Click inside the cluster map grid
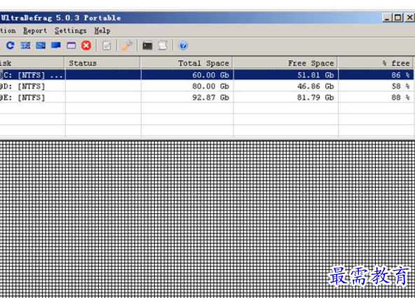This screenshot has height=298, width=415. [207, 219]
